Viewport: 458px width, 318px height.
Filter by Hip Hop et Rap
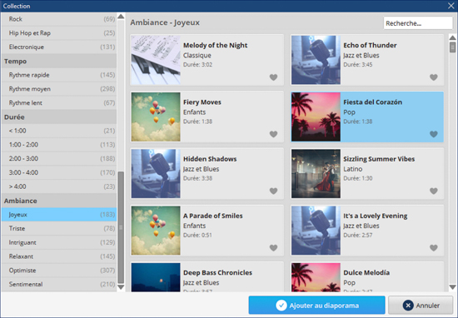(x=59, y=33)
